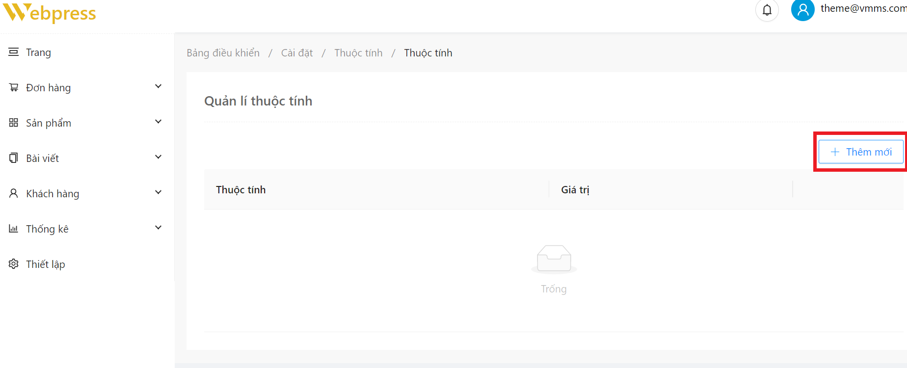Go to Bảng điều khiển breadcrumb link
Image resolution: width=907 pixels, height=368 pixels.
click(x=223, y=53)
